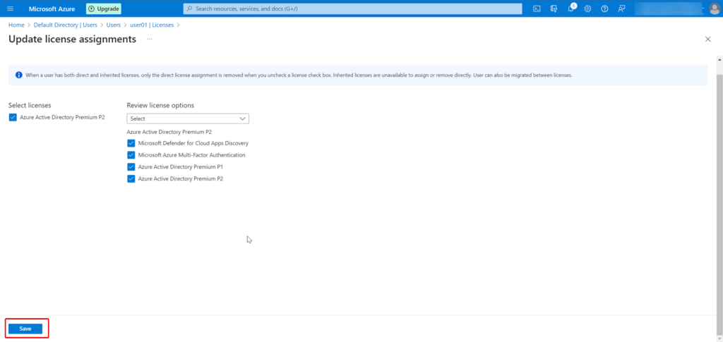723x342 pixels.
Task: Click the Upgrade button
Action: (x=104, y=8)
